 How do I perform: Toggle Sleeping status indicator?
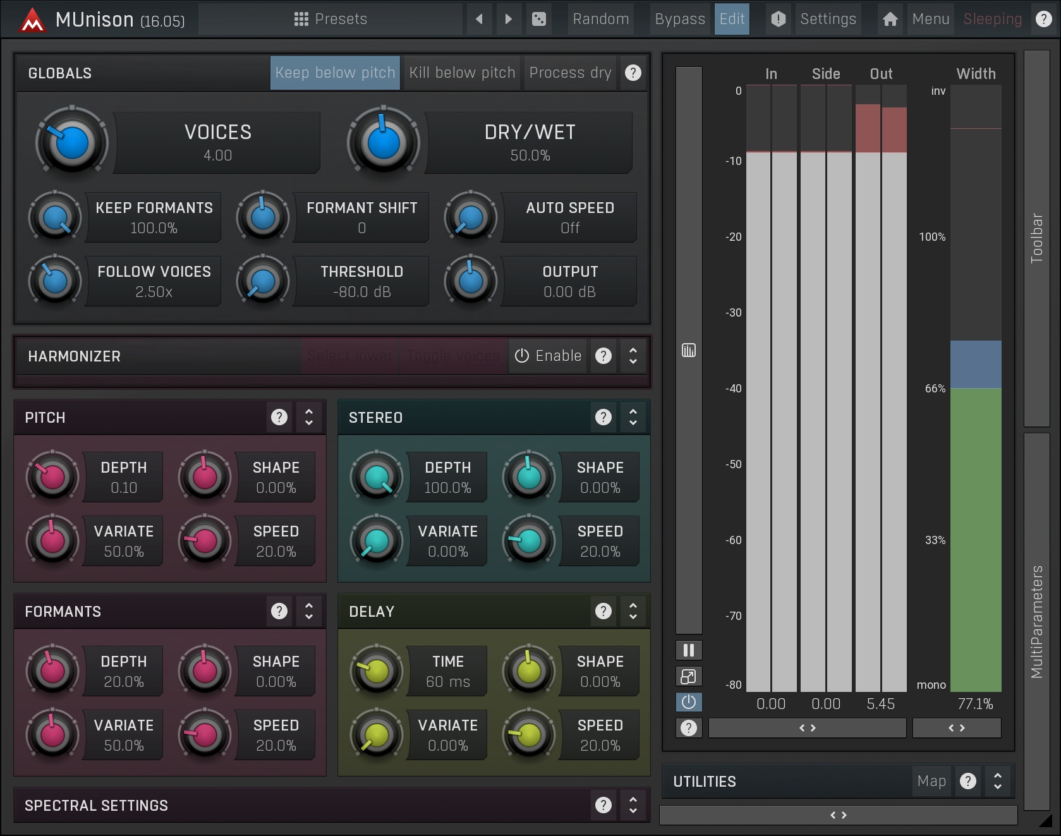click(x=992, y=19)
